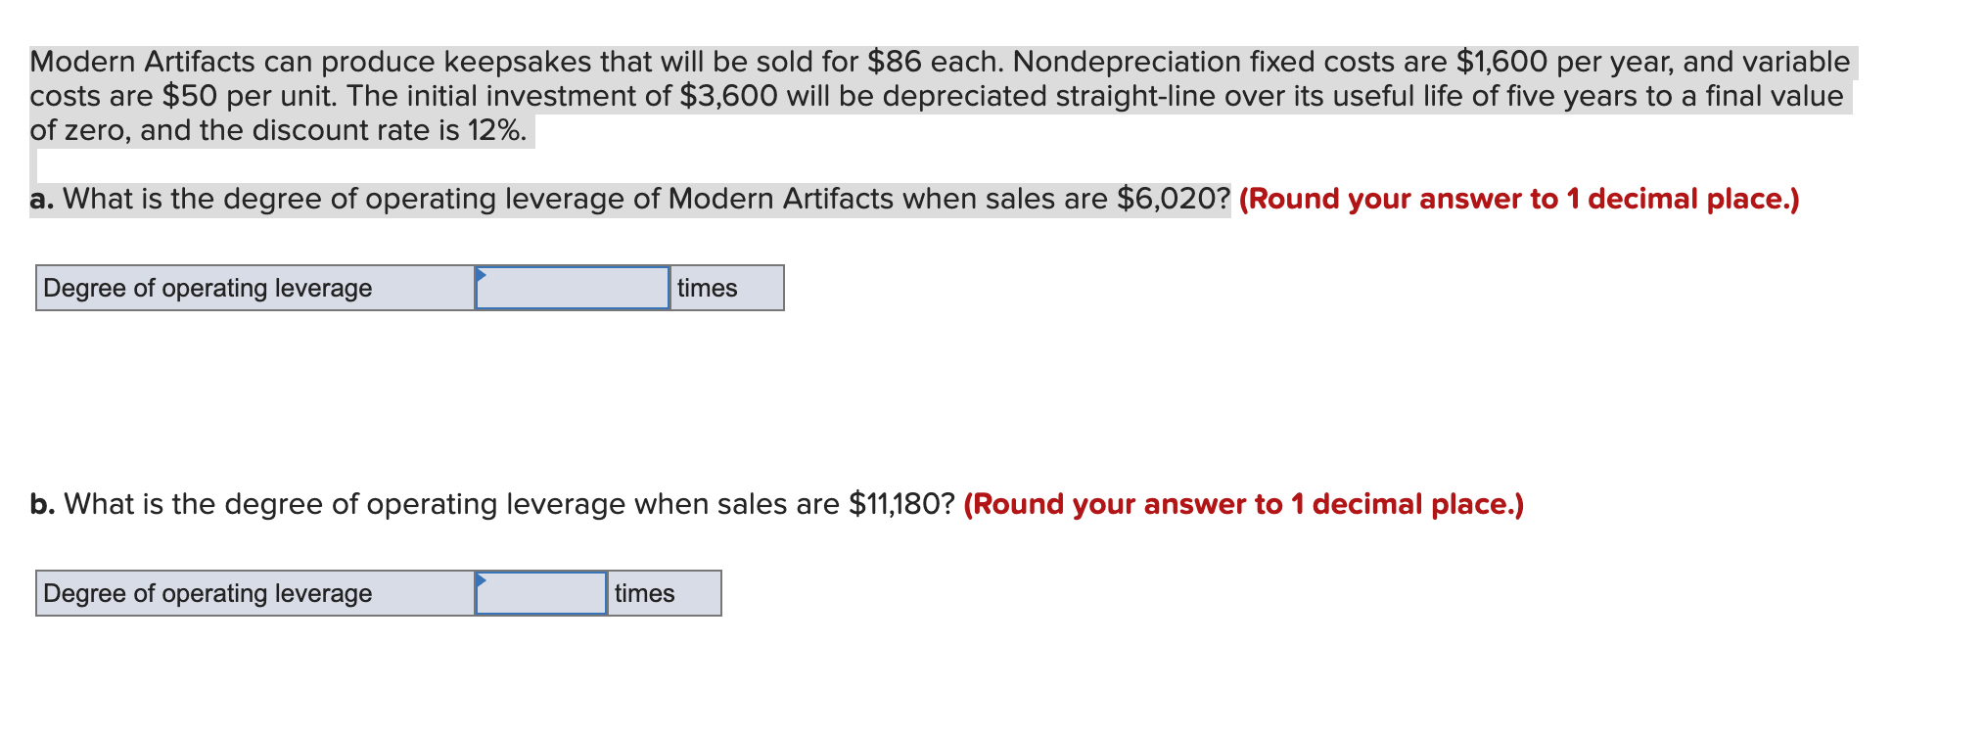1985x736 pixels.
Task: Click the answer input field for part a
Action: click(573, 288)
